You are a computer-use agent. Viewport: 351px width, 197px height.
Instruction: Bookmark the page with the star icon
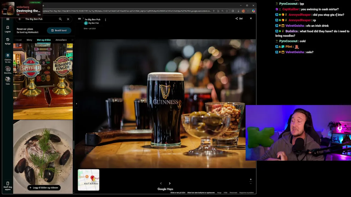(x=227, y=11)
